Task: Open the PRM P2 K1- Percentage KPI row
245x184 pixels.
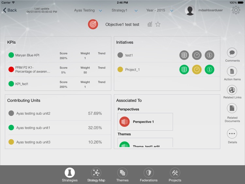Action: click(60, 70)
